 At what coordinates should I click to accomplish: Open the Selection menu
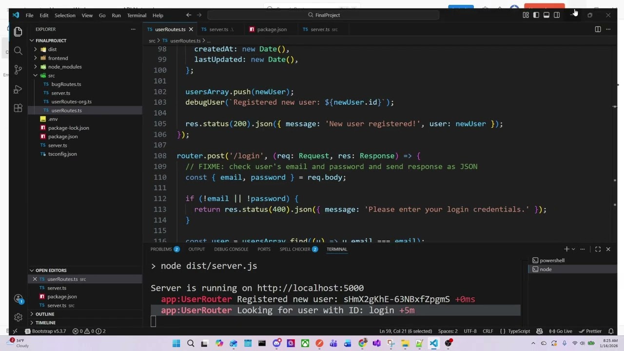(x=65, y=15)
